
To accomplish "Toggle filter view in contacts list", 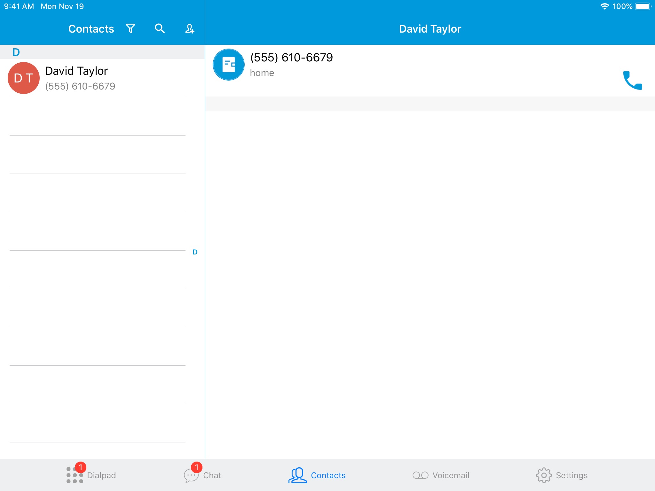I will point(130,28).
